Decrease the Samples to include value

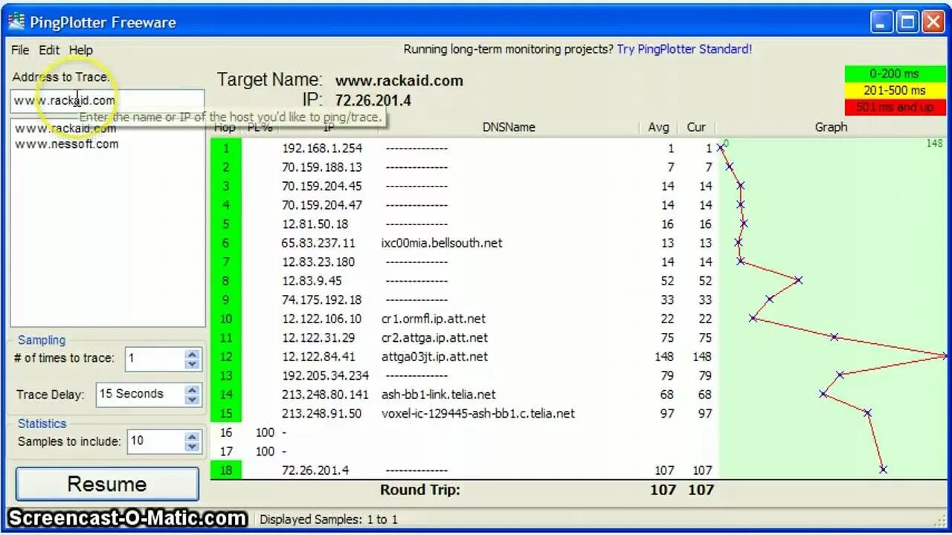[x=193, y=447]
